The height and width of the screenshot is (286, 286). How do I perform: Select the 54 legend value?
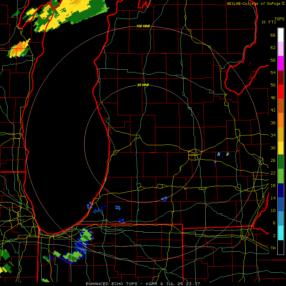pos(273,72)
